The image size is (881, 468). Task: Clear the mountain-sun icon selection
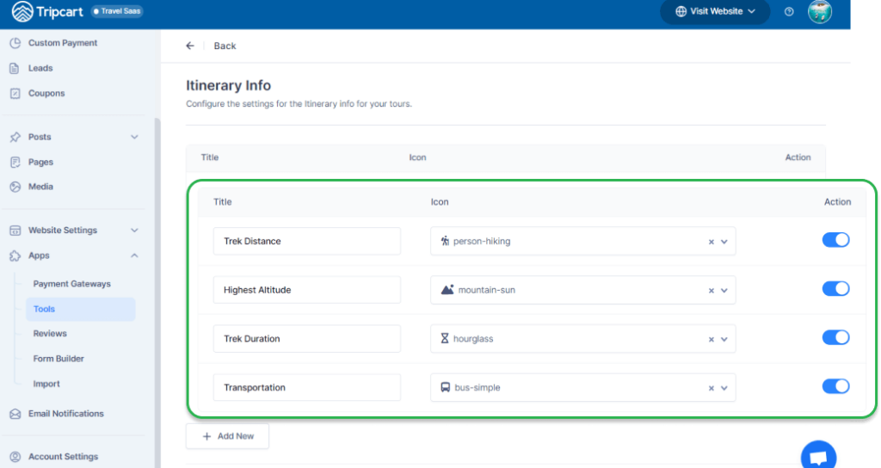coord(712,291)
